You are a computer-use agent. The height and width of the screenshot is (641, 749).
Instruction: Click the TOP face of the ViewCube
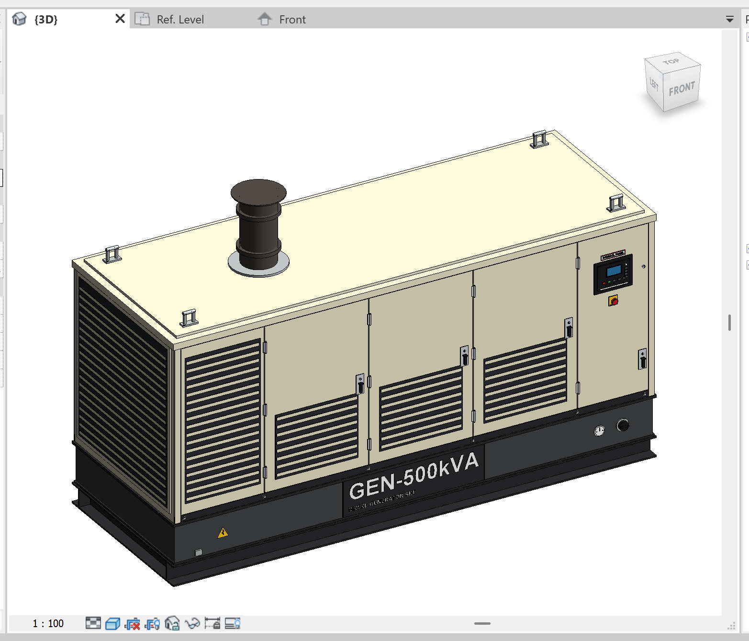672,62
